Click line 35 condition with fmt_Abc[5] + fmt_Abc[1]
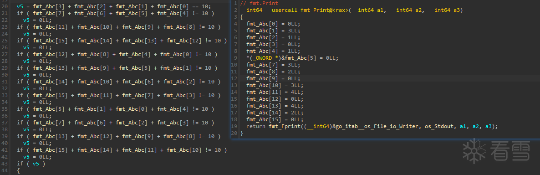The height and width of the screenshot is (175, 540). pyautogui.click(x=115, y=109)
